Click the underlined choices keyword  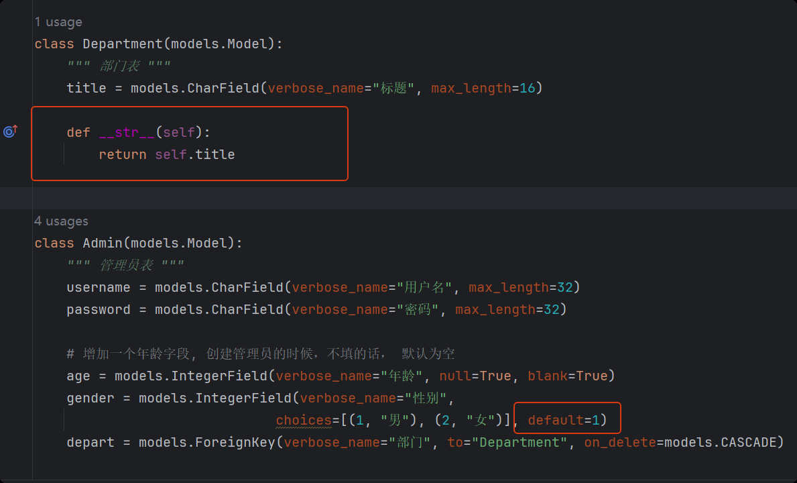[304, 421]
